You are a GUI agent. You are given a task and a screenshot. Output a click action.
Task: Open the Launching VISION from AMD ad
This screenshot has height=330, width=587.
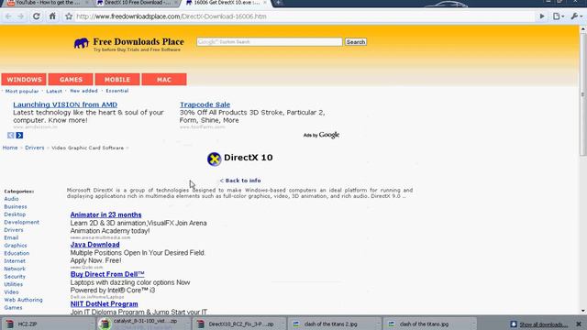65,104
